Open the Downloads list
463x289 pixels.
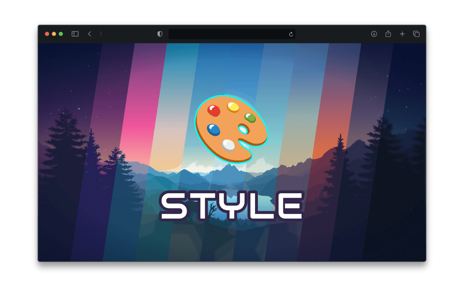tap(374, 34)
